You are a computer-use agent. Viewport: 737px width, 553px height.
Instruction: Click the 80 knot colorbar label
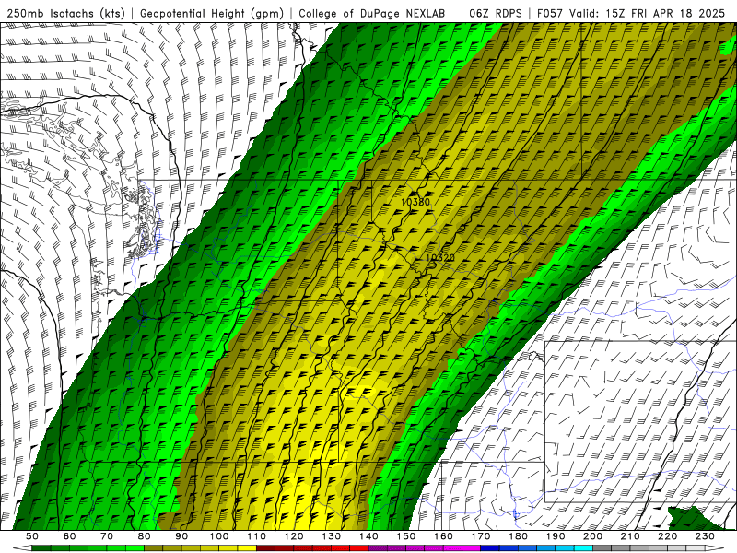coord(145,536)
